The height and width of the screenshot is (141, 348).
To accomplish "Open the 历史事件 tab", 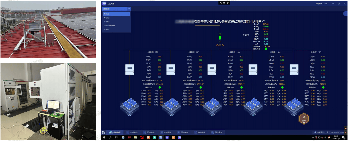I will coord(183,132).
